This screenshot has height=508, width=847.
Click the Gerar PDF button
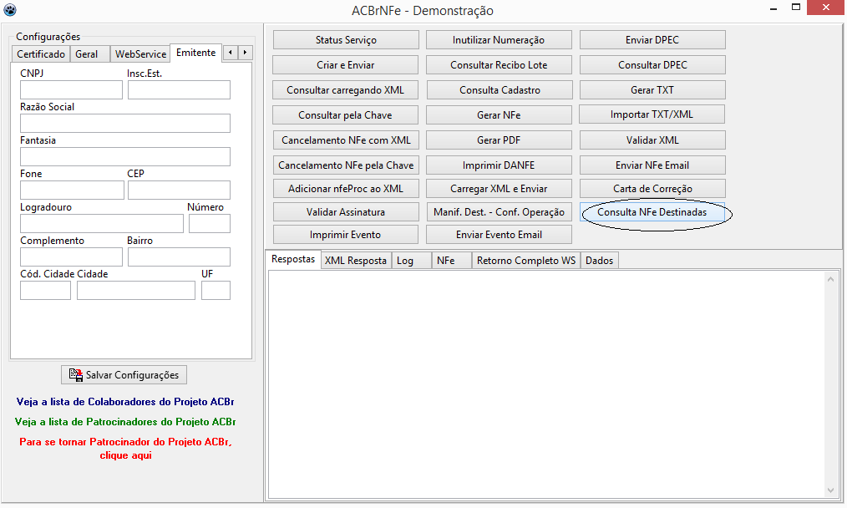click(500, 140)
